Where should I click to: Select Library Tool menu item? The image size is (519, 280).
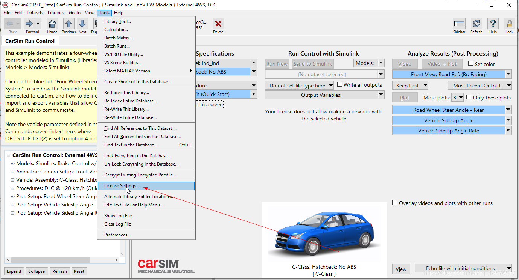(x=146, y=21)
